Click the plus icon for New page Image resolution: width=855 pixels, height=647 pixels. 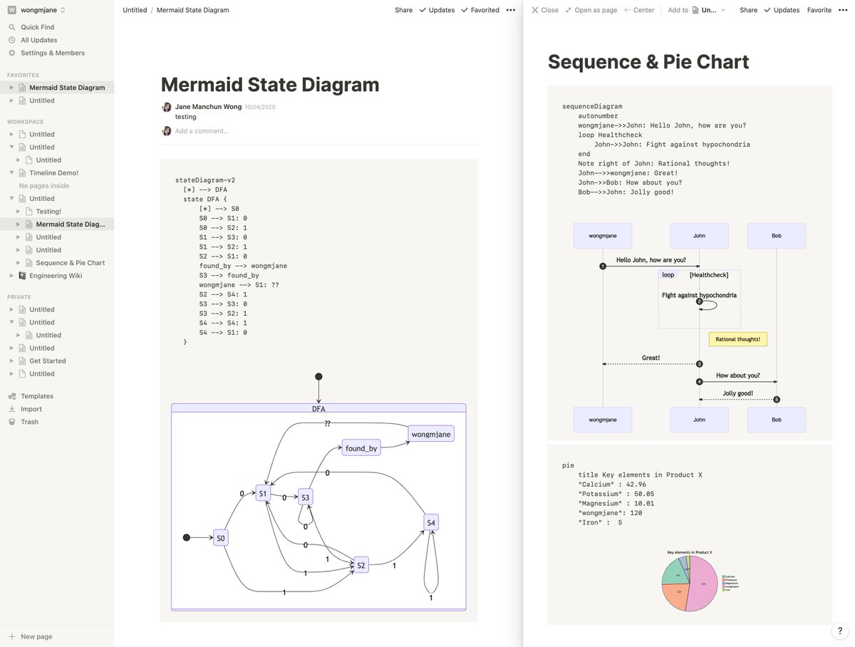coord(11,636)
